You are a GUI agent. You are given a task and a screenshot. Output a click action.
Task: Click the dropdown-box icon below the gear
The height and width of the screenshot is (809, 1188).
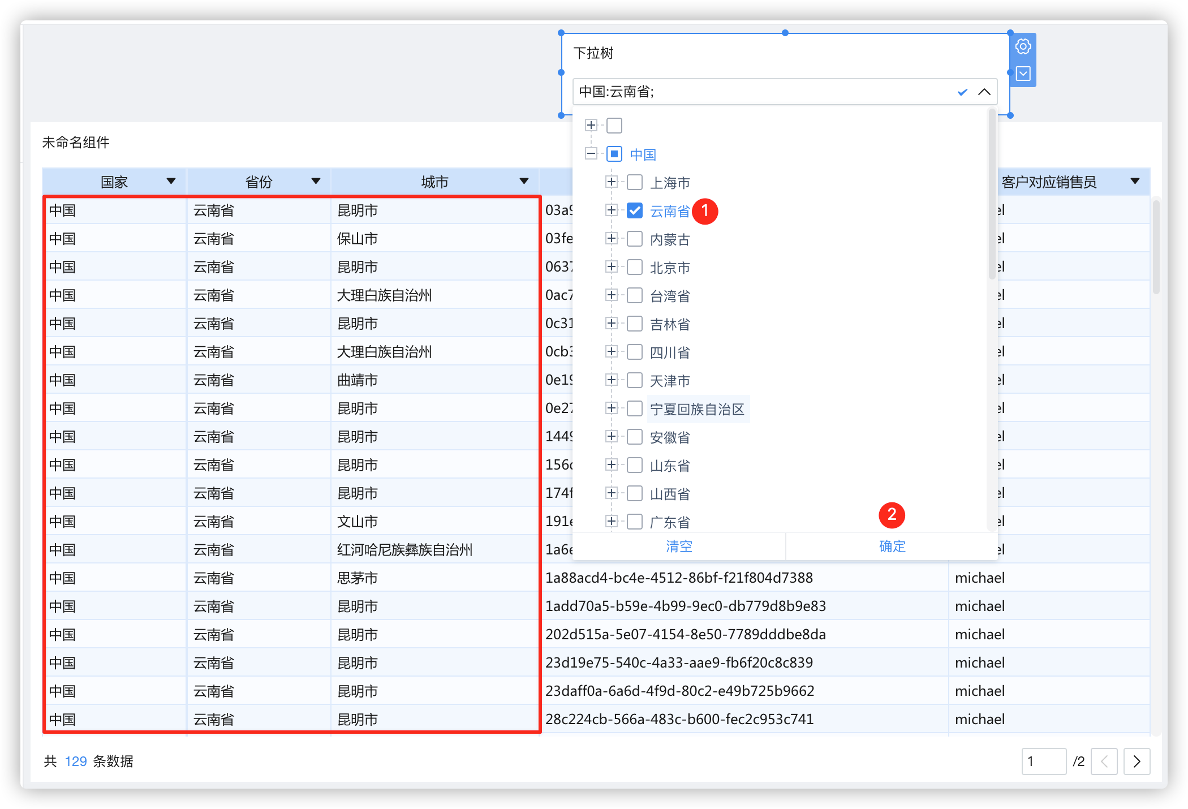point(1023,74)
